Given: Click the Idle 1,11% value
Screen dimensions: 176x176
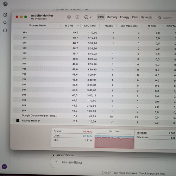Looking at the screenshot, I should click(88, 140).
